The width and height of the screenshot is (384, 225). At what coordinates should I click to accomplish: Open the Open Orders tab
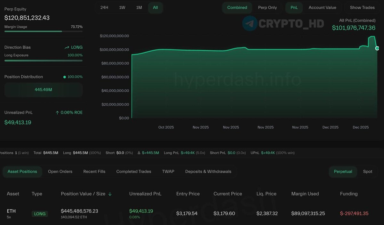pyautogui.click(x=60, y=171)
